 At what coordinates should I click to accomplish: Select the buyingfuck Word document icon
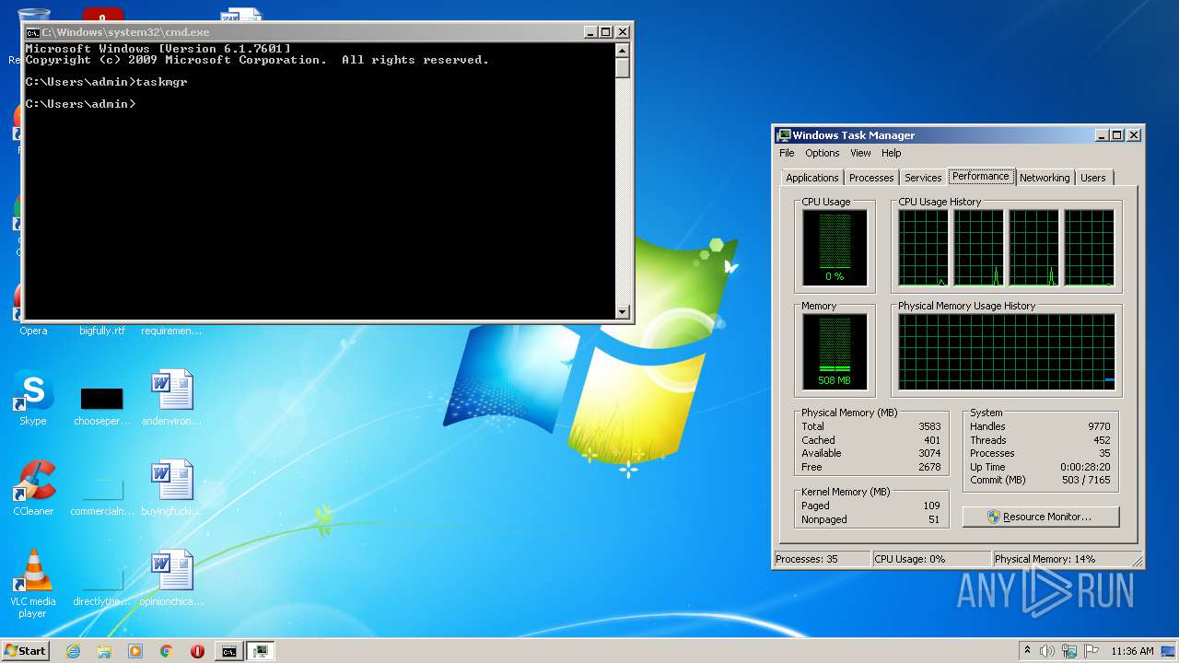(171, 489)
